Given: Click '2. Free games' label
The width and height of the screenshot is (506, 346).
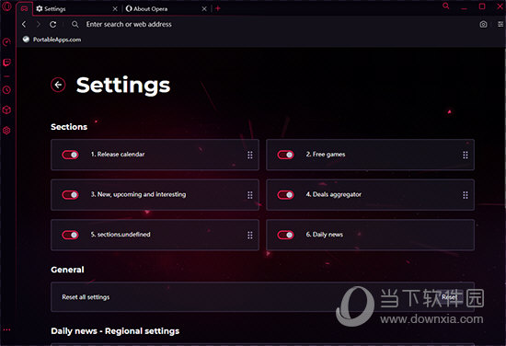Looking at the screenshot, I should (x=326, y=155).
